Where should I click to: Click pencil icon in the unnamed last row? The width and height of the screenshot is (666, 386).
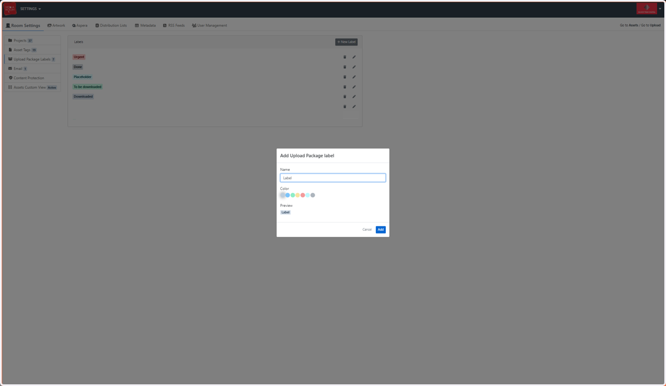click(x=354, y=106)
